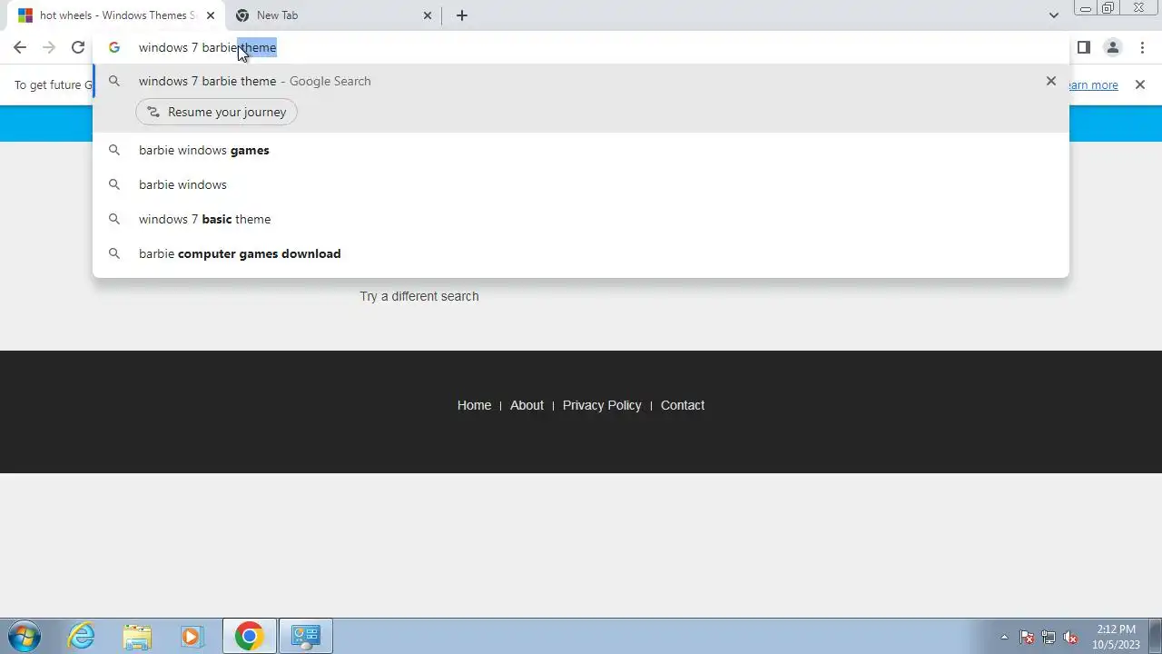Open a new tab with plus button
The image size is (1162, 654).
coord(462,15)
